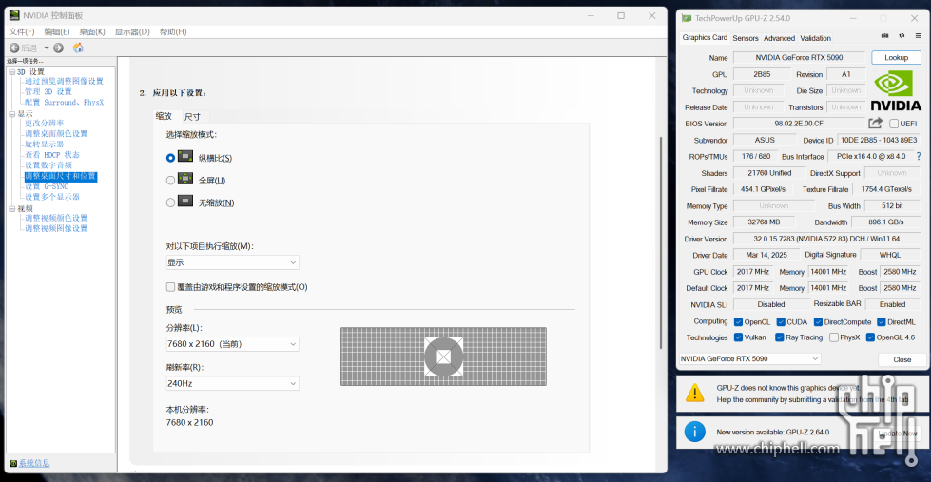Switch to the Graphics Card tab in GPU-Z
Screen dimensions: 931x482
[705, 37]
